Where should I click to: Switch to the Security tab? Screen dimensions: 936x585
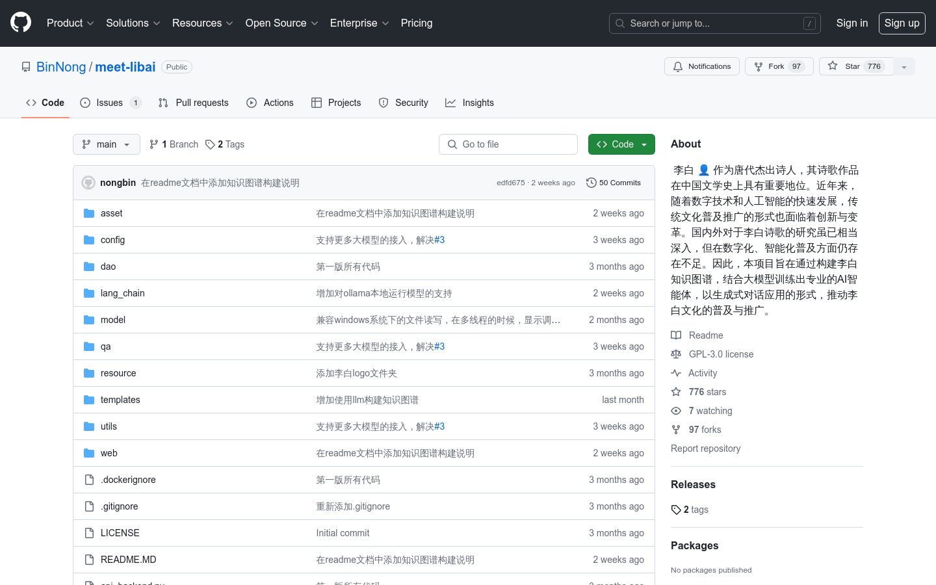pos(403,103)
